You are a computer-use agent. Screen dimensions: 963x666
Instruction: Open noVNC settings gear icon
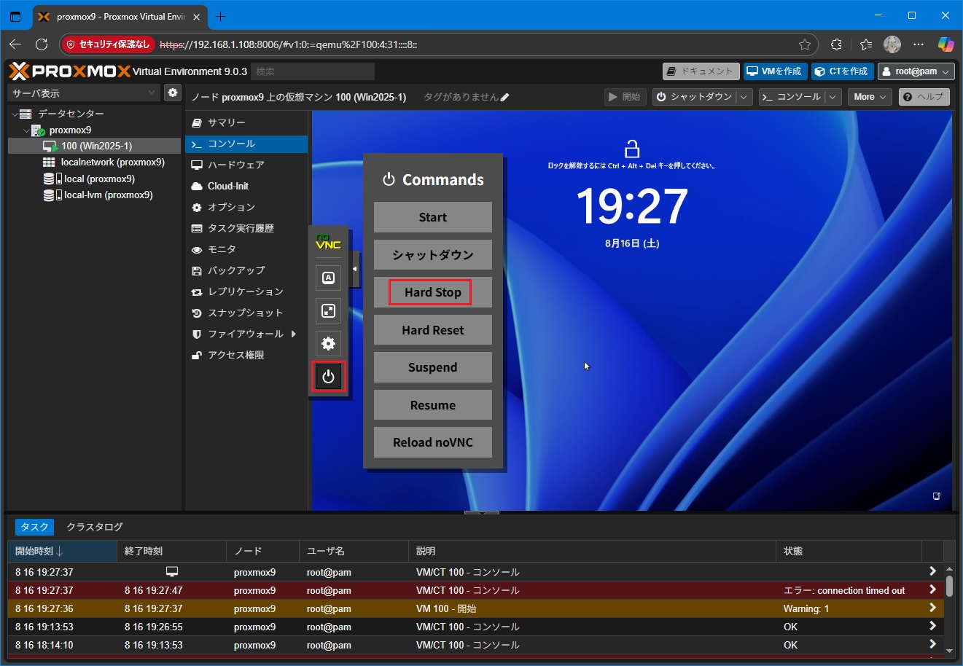(328, 343)
